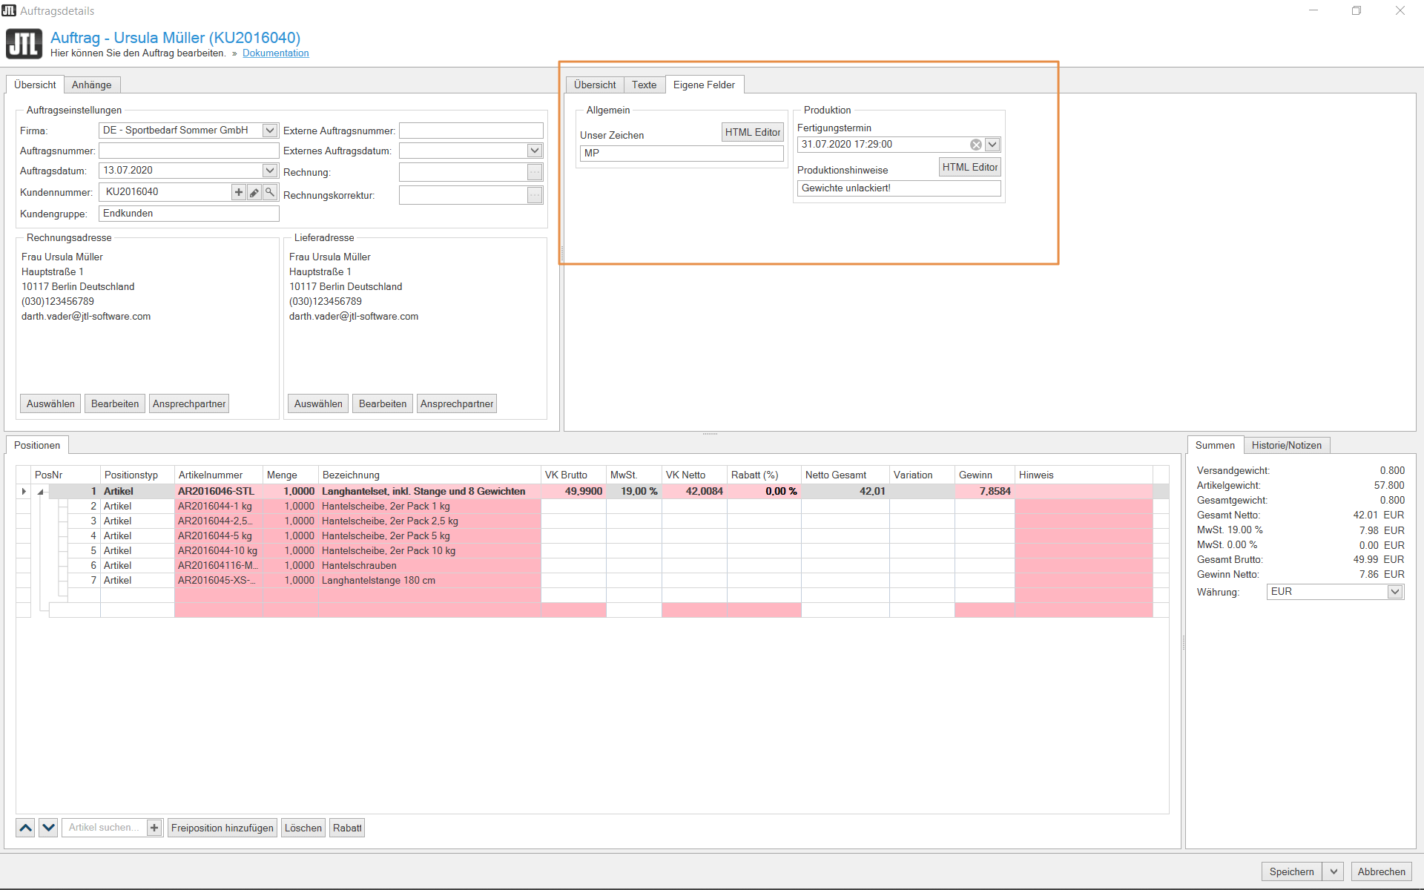Screen dimensions: 1424x890
Task: Clear the Fertigungstermin date with X icon
Action: (976, 145)
